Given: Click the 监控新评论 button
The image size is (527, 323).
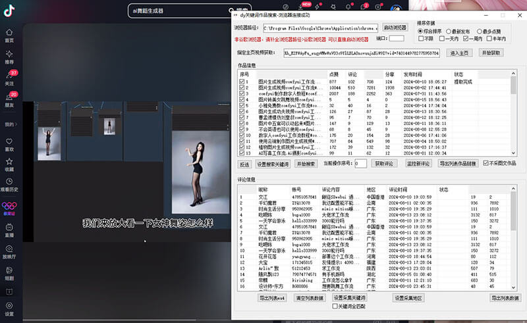Looking at the screenshot, I should [418, 164].
